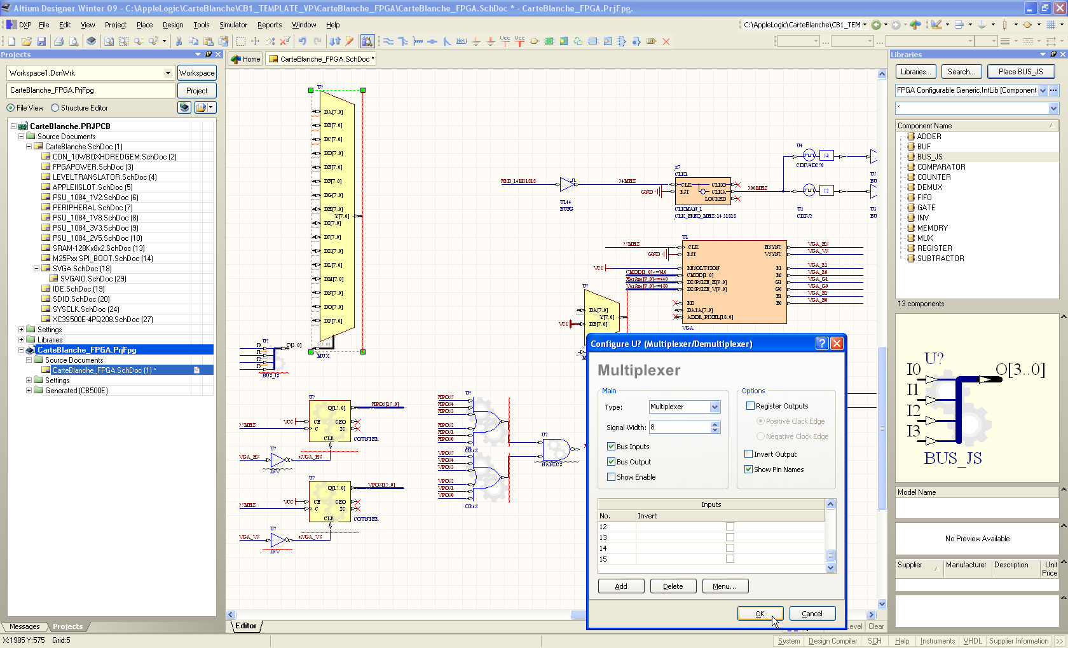Click the schematic editor vertical scrollbar
This screenshot has width=1068, height=648.
point(882,429)
